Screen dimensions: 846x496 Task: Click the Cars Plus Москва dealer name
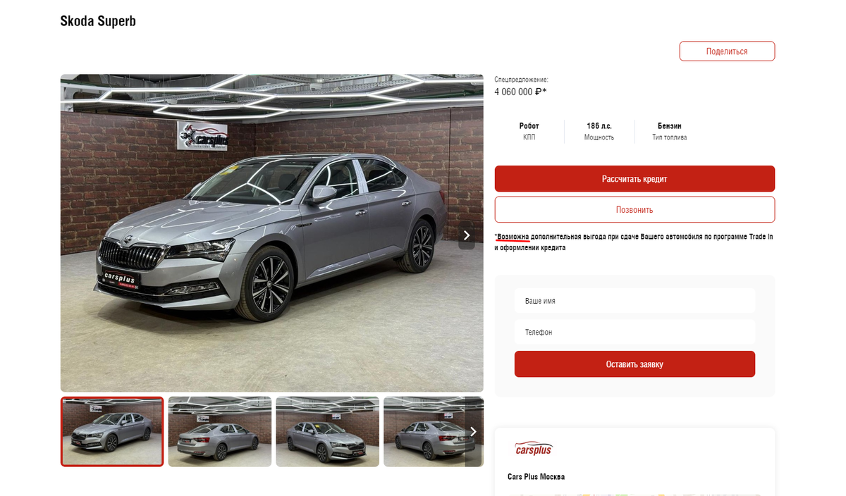click(x=536, y=477)
